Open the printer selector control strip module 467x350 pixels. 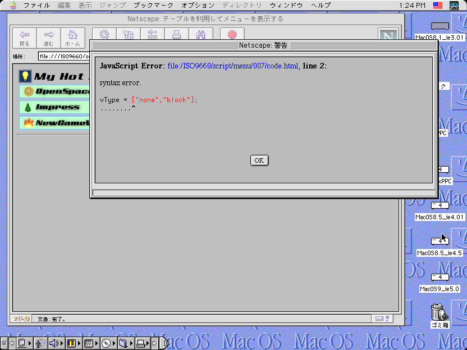click(143, 343)
